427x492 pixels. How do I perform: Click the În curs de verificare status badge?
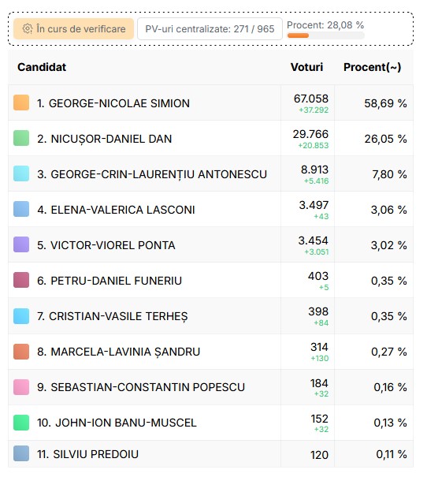pyautogui.click(x=74, y=29)
